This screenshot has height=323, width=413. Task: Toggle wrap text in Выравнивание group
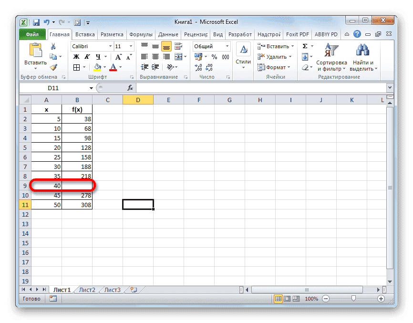[178, 46]
